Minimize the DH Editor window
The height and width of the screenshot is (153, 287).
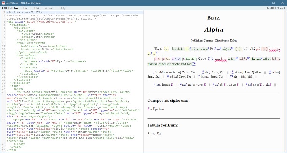pyautogui.click(x=265, y=3)
